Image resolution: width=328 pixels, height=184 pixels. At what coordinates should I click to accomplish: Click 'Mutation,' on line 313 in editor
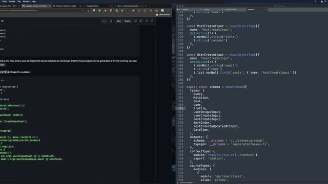click(x=201, y=98)
